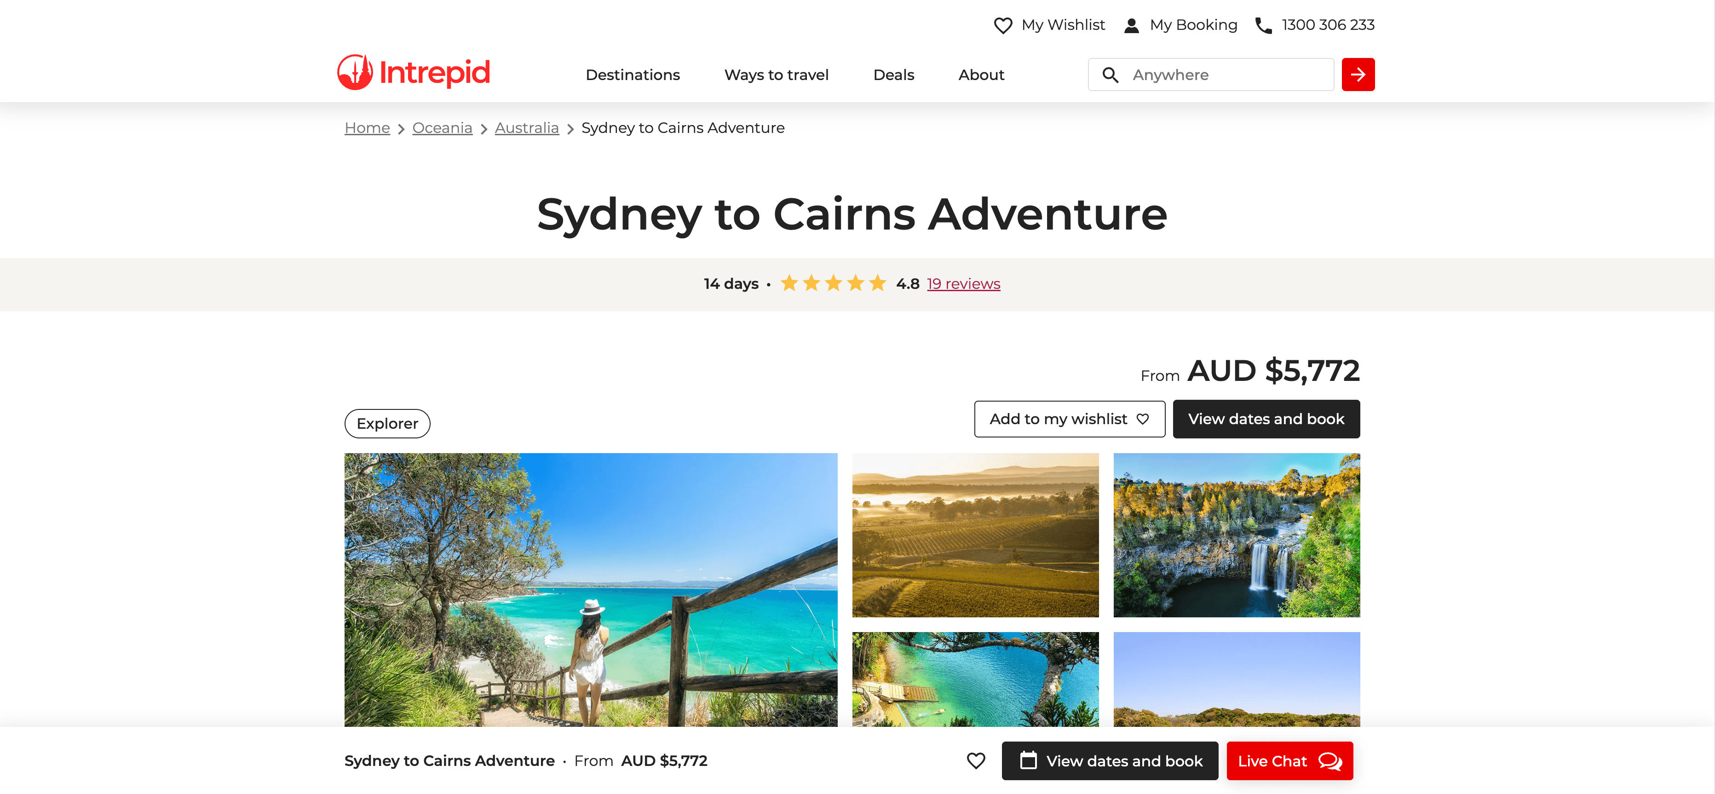Toggle the heart icon in the bottom bar

[975, 761]
